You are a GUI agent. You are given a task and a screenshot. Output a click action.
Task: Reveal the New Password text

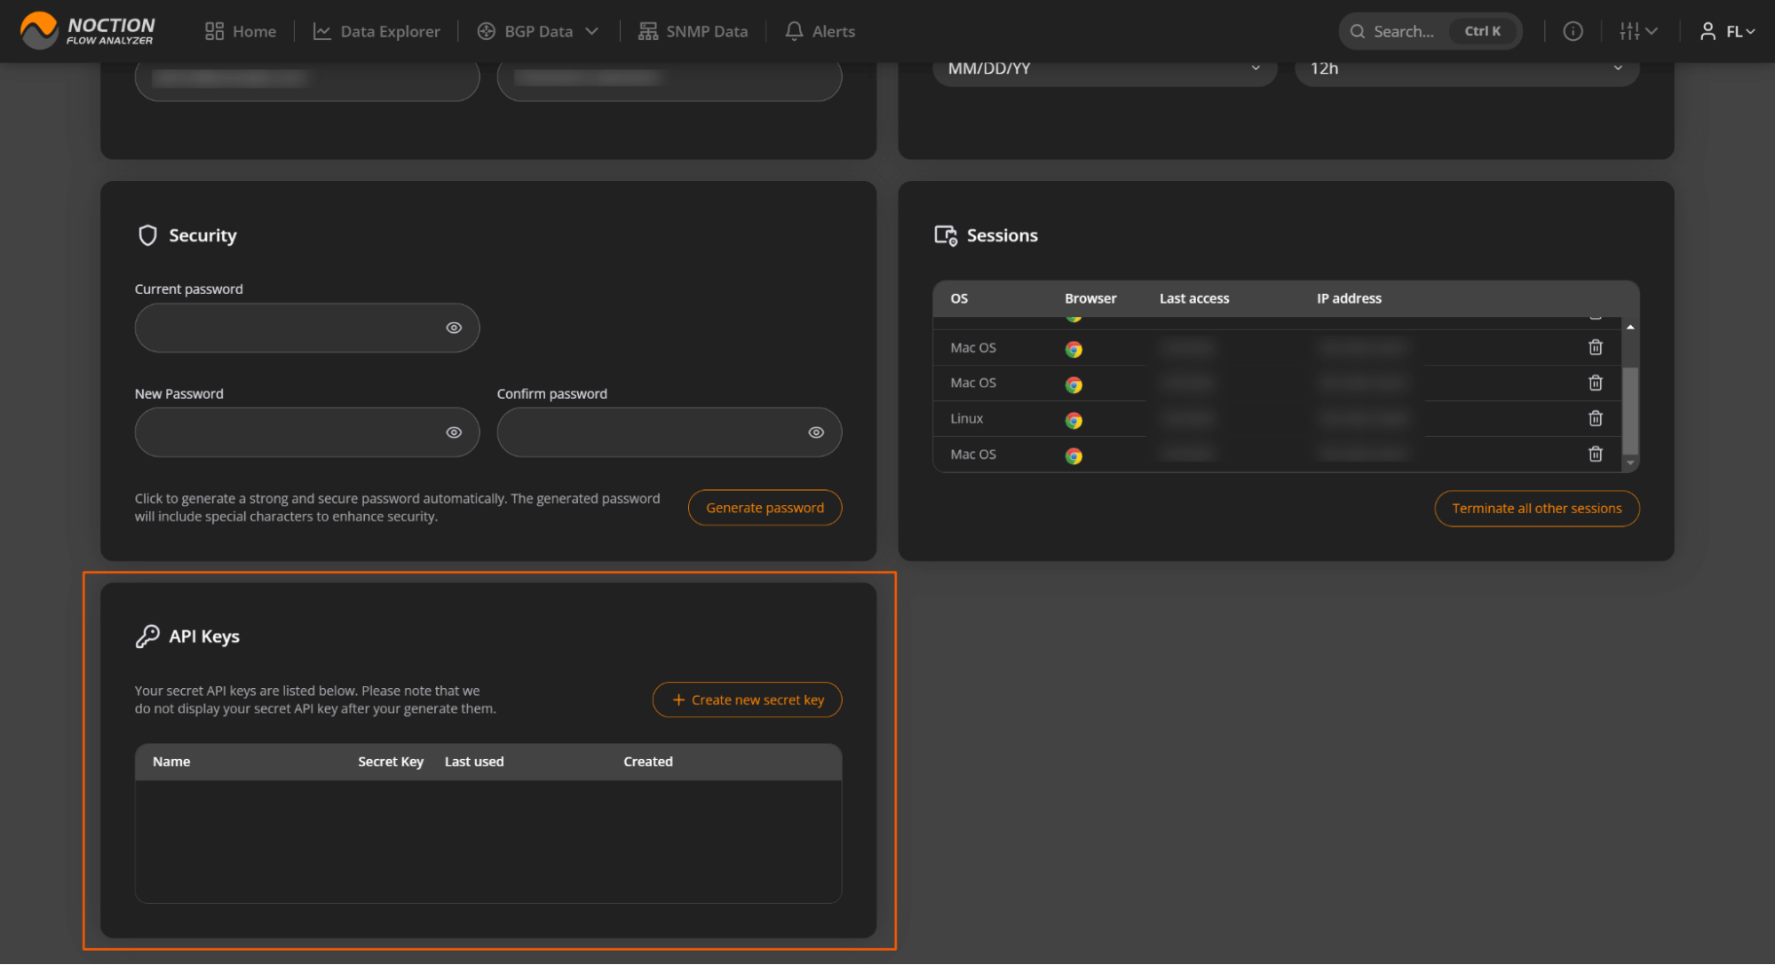click(x=454, y=432)
